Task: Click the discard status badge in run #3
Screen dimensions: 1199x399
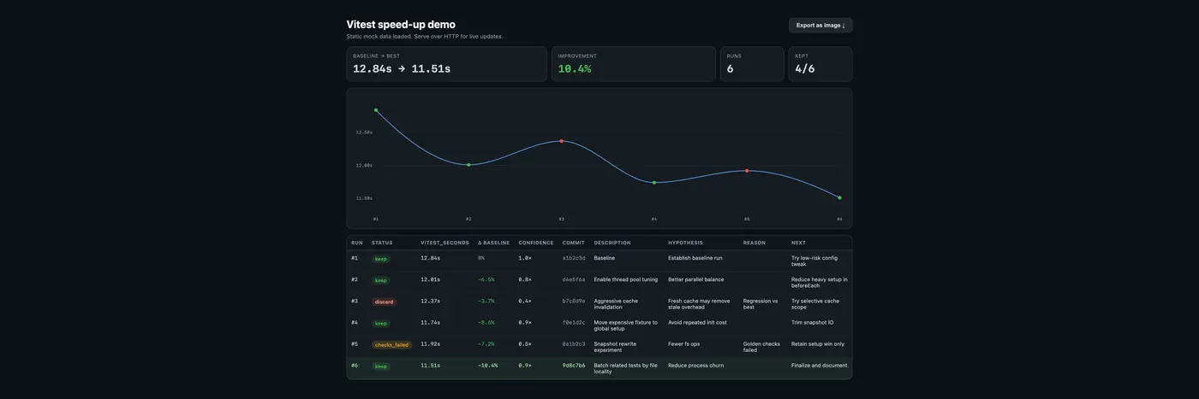Action: pyautogui.click(x=384, y=302)
